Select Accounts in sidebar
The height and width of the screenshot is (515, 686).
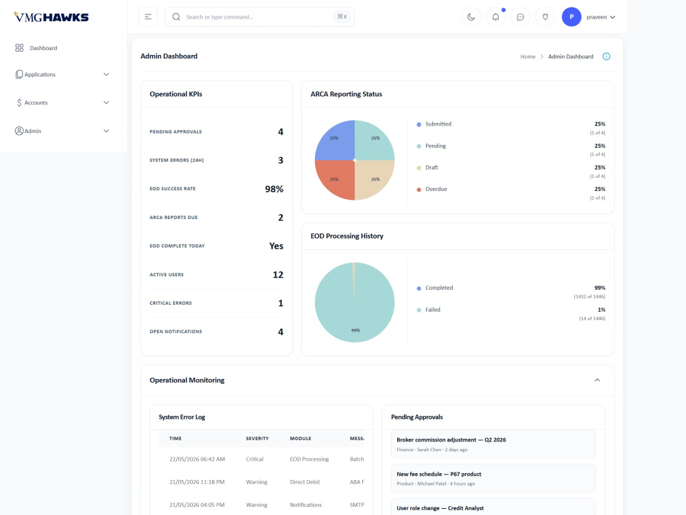point(36,102)
